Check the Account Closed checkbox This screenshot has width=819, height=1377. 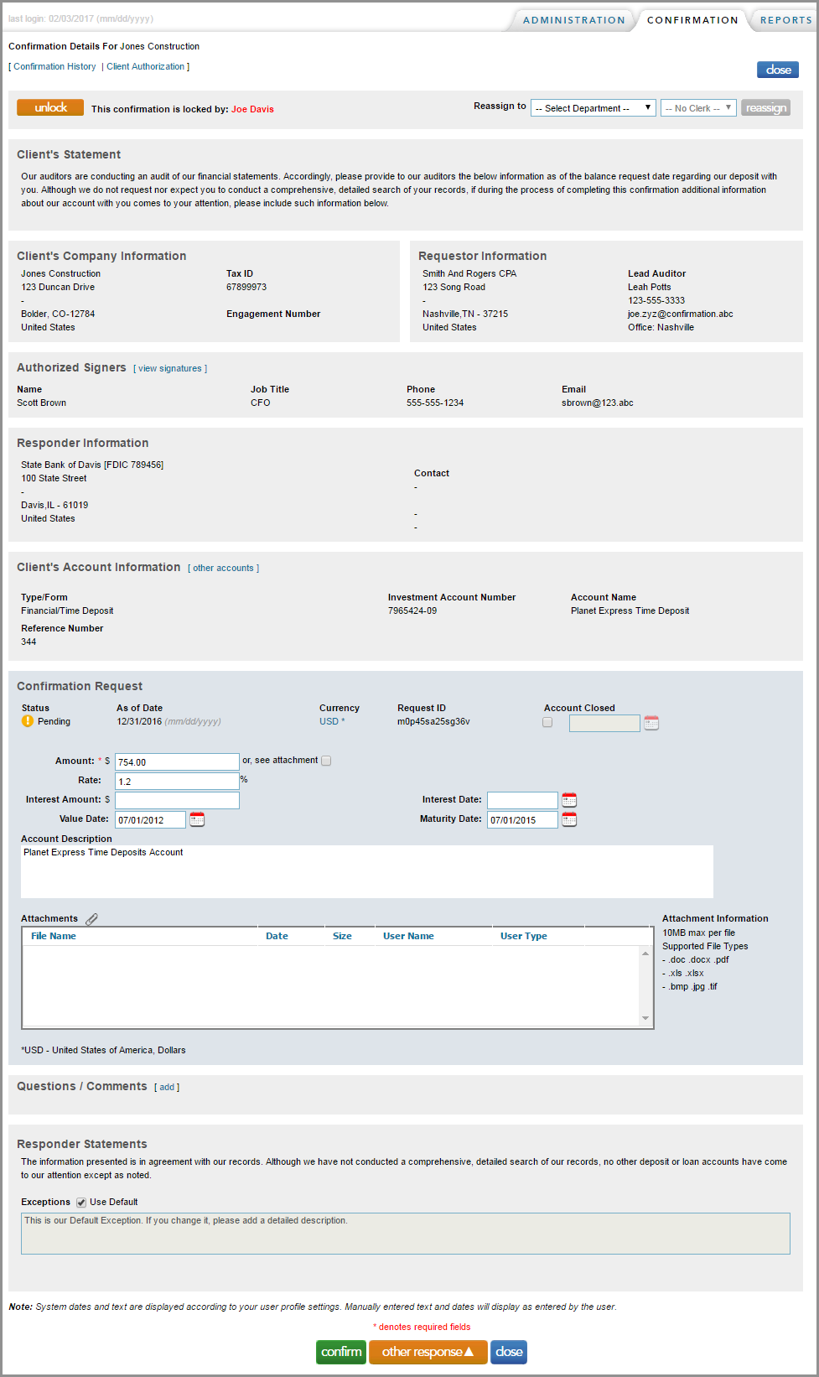coord(547,722)
